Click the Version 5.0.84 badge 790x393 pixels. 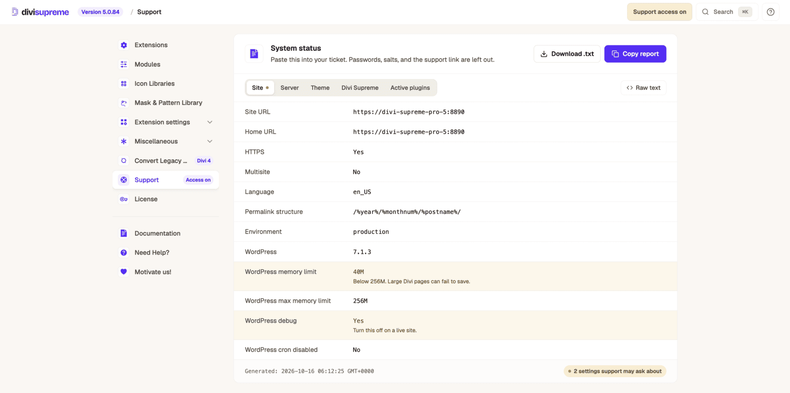(100, 12)
